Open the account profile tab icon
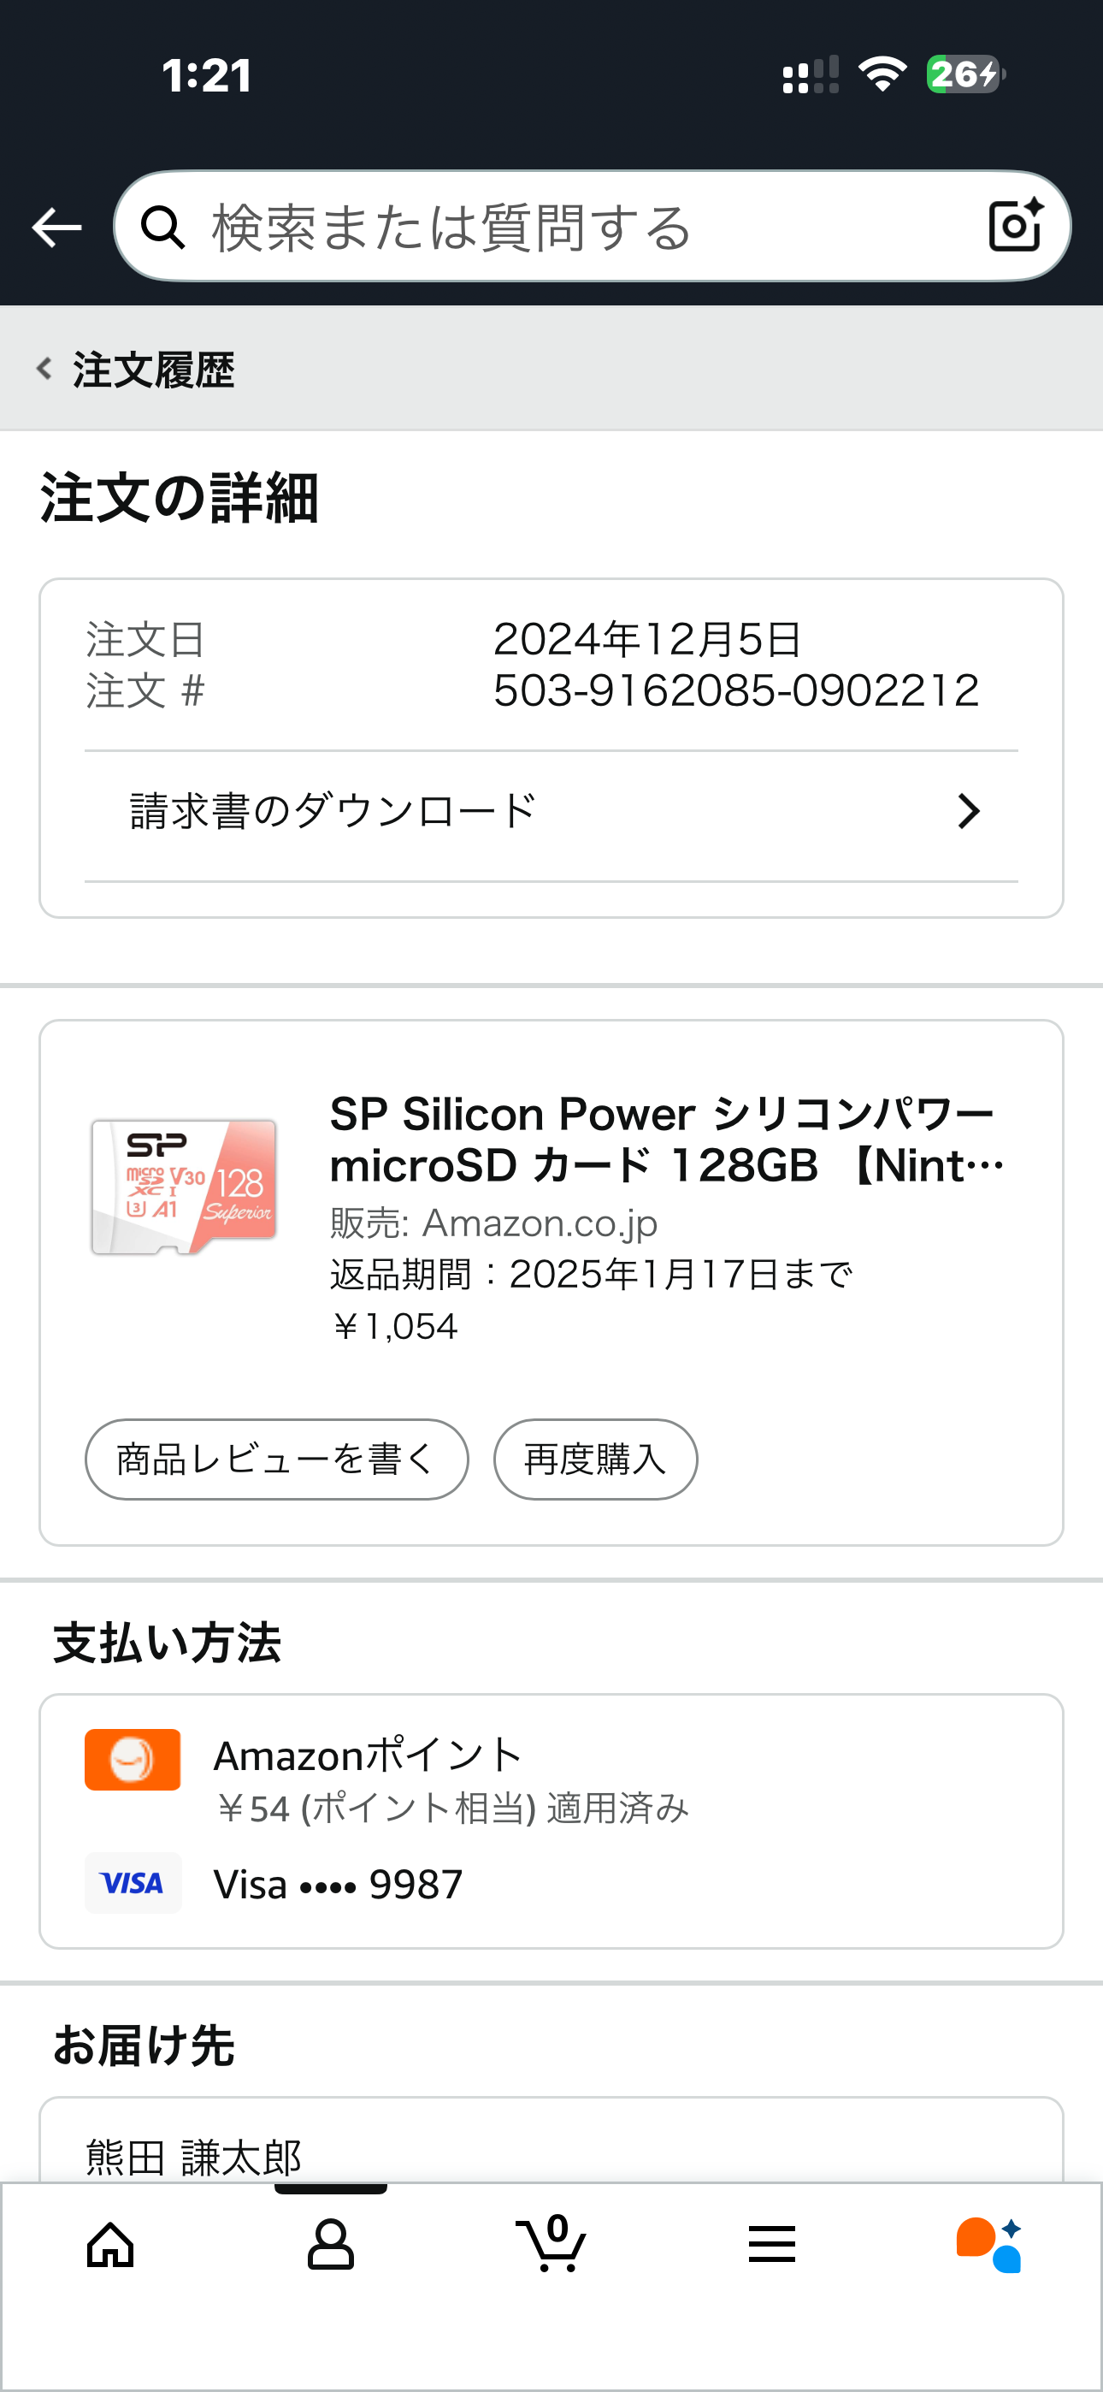 coord(331,2246)
